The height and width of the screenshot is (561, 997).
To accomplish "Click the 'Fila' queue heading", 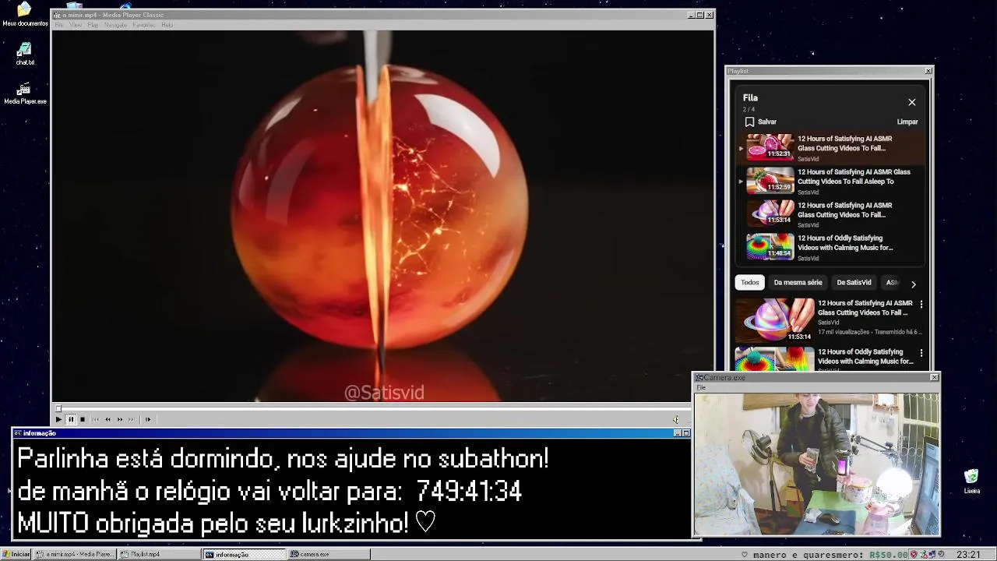I will point(750,97).
